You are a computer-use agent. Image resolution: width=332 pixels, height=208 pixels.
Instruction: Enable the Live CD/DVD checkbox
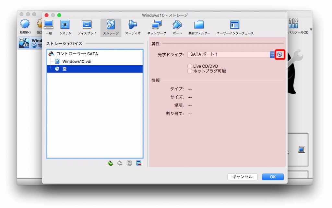pos(190,66)
